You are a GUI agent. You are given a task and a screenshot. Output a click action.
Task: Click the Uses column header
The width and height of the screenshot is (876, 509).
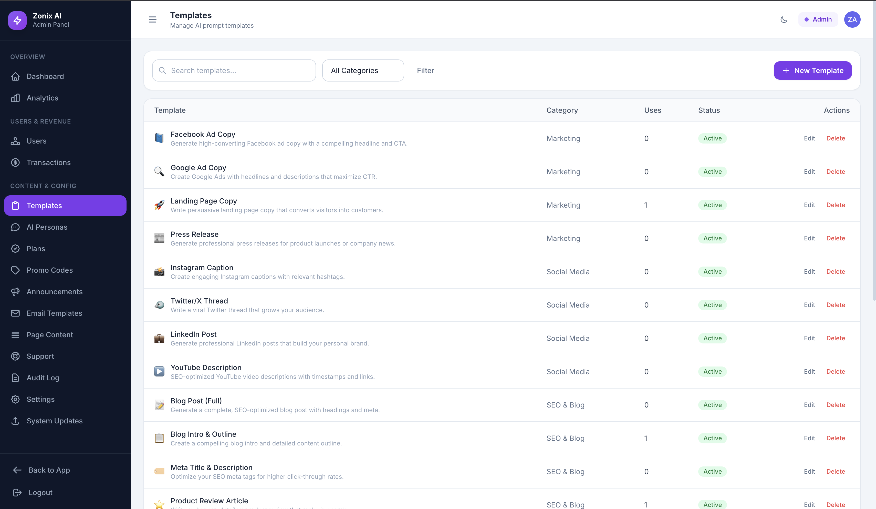click(x=652, y=110)
